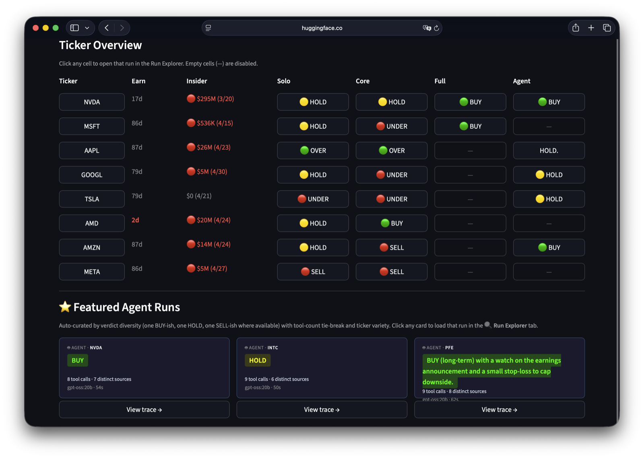Open AAPL Solo OVER run

pos(313,150)
